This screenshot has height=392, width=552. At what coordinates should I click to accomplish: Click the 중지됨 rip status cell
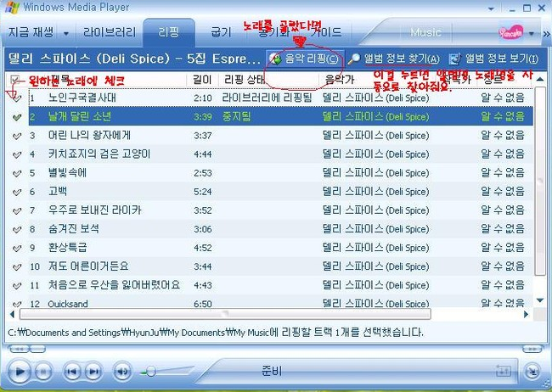pyautogui.click(x=236, y=116)
